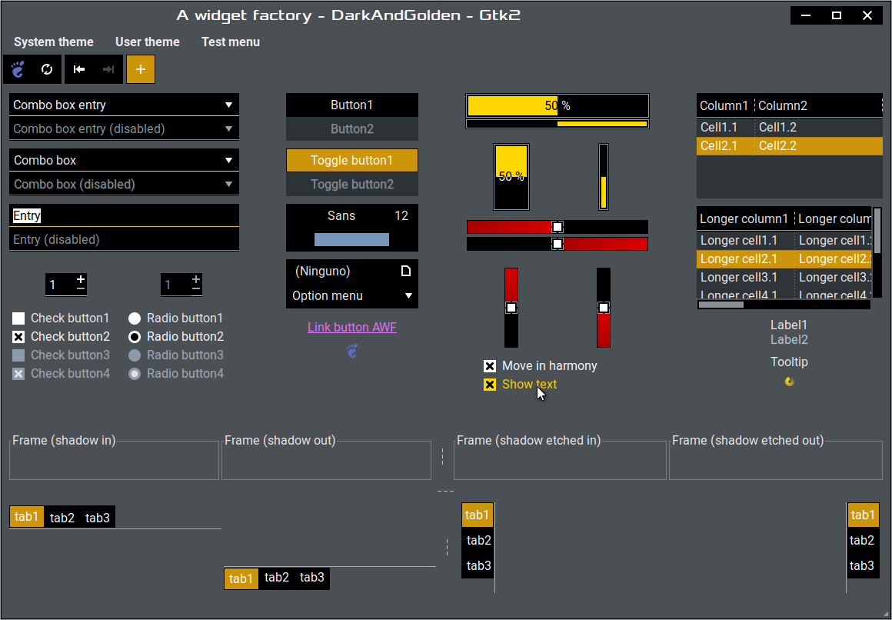Select tab3 in right-side vertical notebook
892x620 pixels.
862,565
